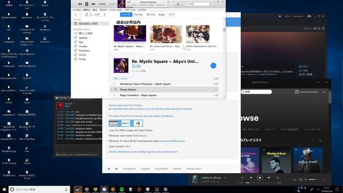Click the iTunes search field

[x=197, y=4]
